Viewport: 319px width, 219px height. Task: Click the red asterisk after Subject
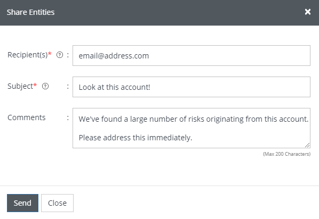click(35, 85)
